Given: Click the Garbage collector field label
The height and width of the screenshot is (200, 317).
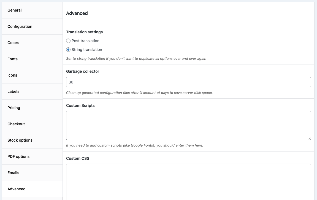Looking at the screenshot, I should [83, 71].
